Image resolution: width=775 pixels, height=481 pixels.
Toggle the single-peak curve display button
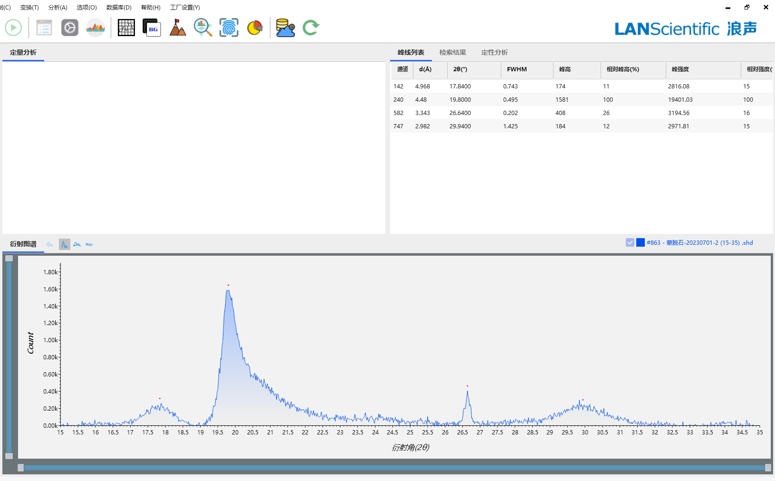64,244
